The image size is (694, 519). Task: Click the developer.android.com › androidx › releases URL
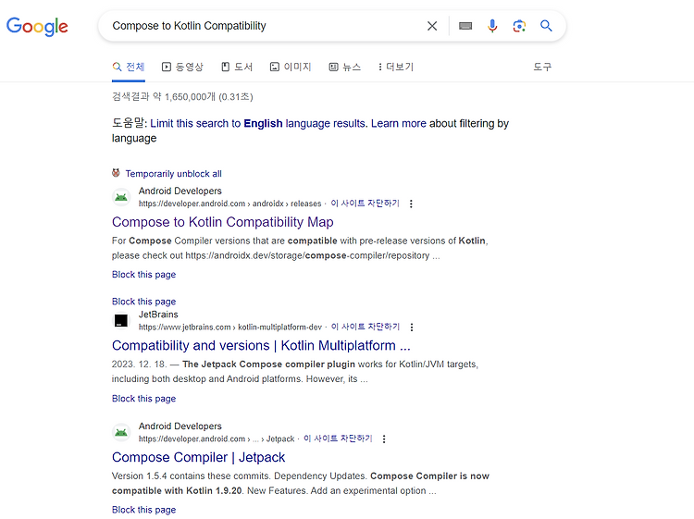(229, 204)
